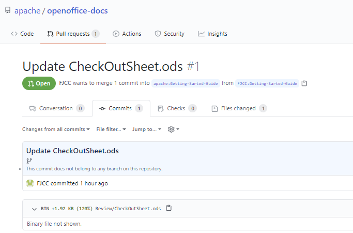
Task: Open the apache organization link
Action: pyautogui.click(x=27, y=10)
